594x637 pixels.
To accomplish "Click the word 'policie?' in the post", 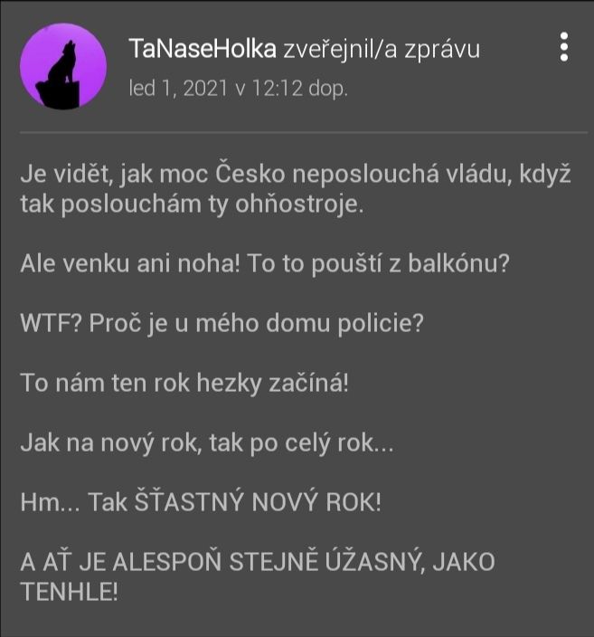I will pos(381,324).
